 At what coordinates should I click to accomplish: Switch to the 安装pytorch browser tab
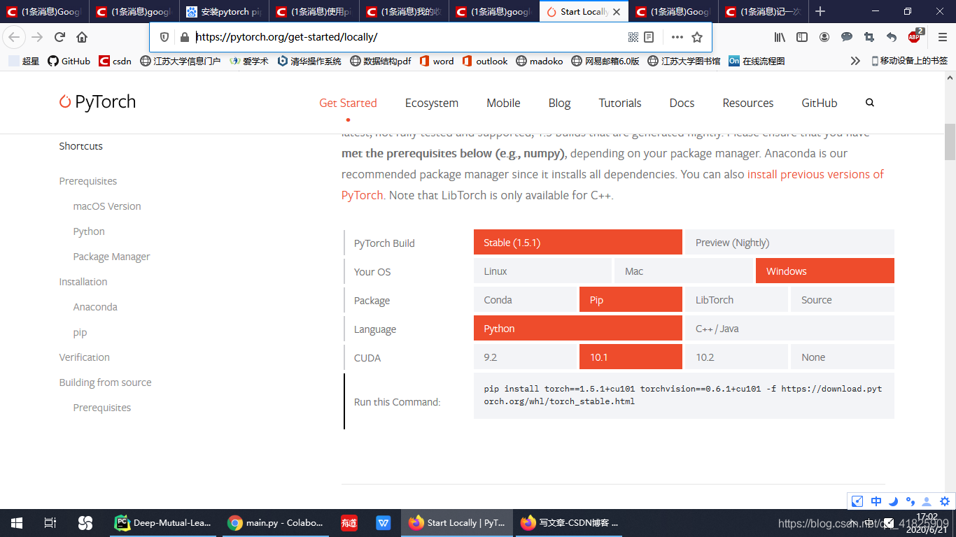(224, 11)
